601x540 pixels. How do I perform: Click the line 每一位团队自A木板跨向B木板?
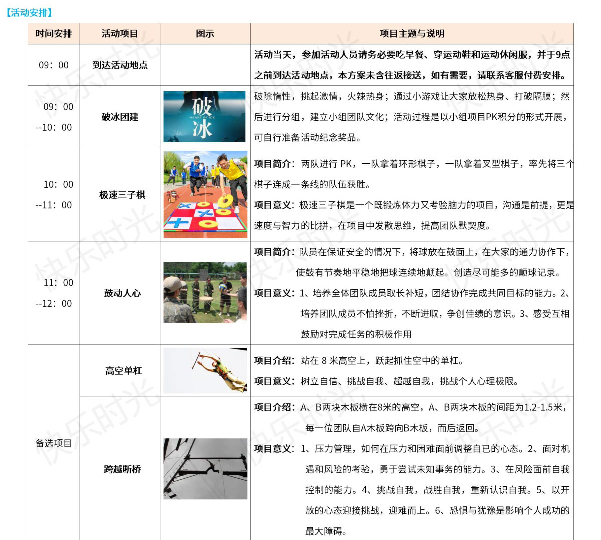click(392, 428)
